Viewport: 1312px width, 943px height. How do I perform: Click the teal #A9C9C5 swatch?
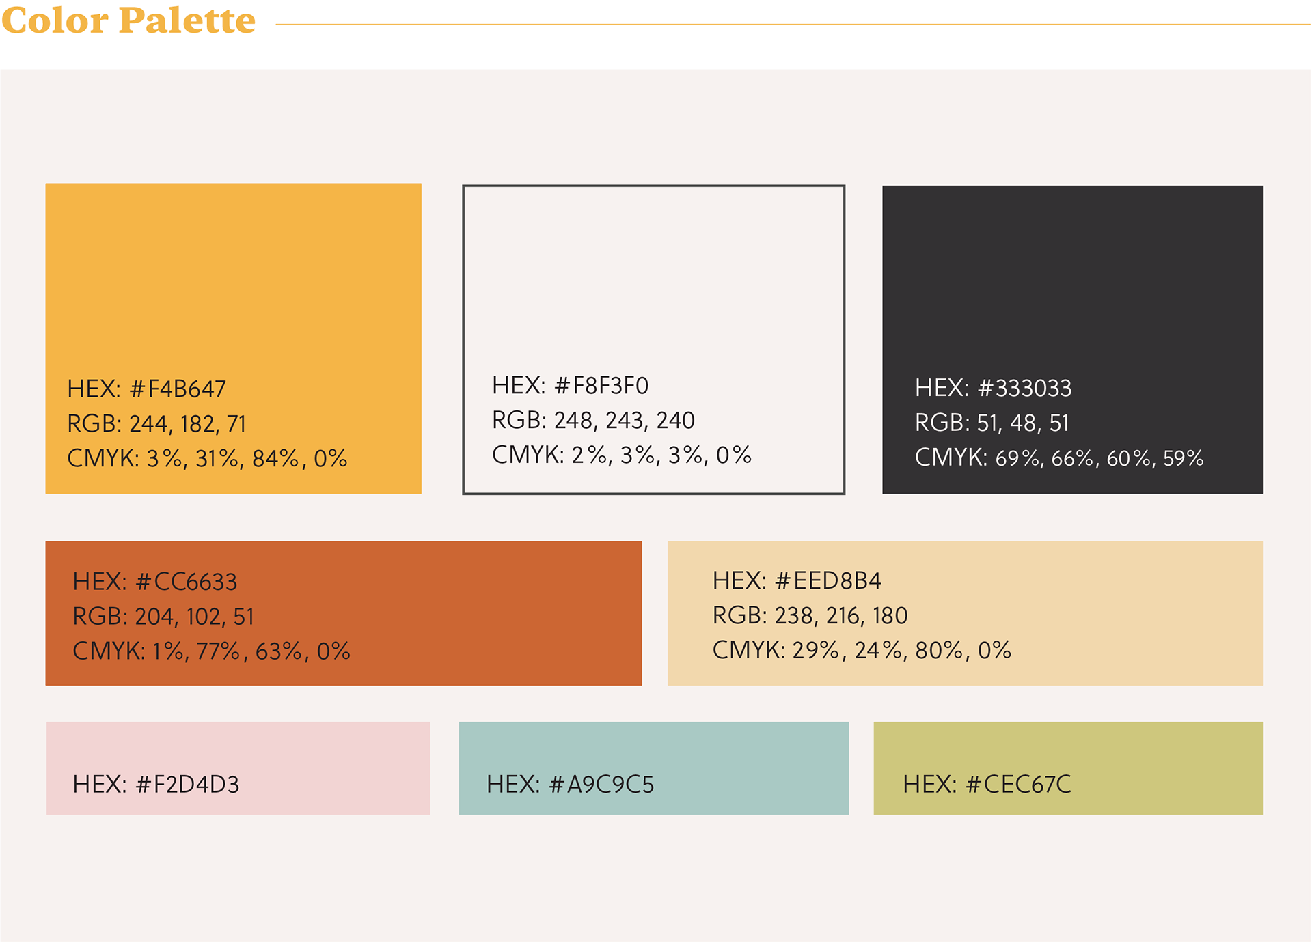click(653, 768)
